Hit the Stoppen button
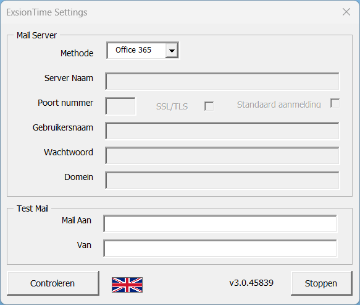 tap(322, 283)
